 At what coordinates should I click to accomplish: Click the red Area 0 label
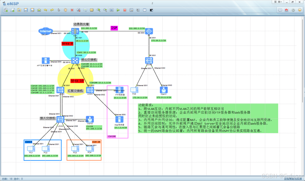(x=67, y=43)
